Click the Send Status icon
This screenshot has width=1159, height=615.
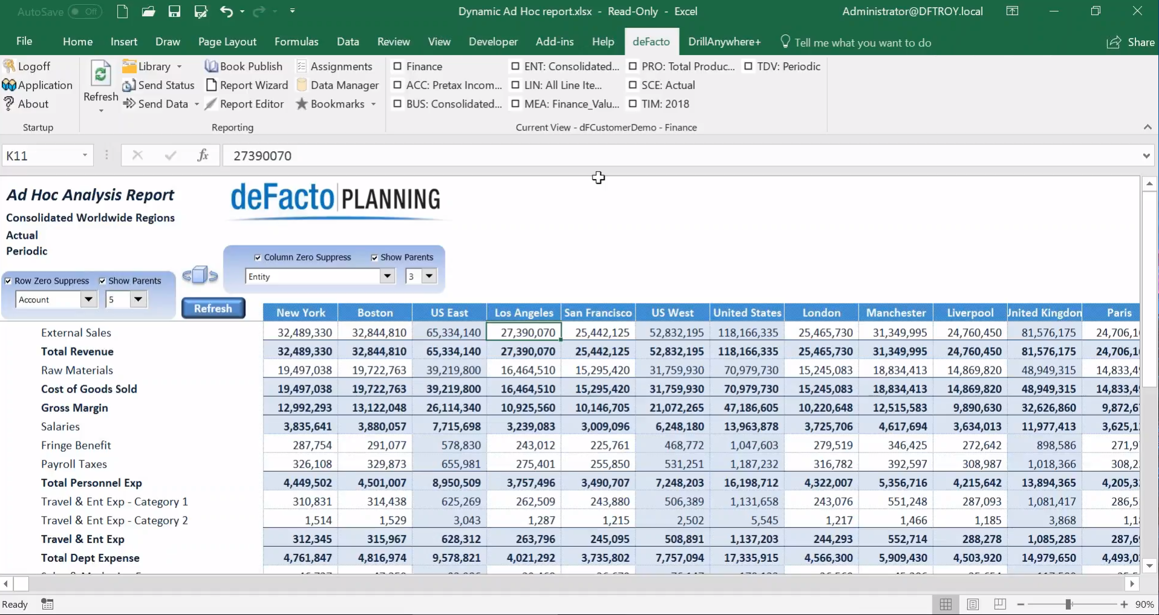click(129, 85)
